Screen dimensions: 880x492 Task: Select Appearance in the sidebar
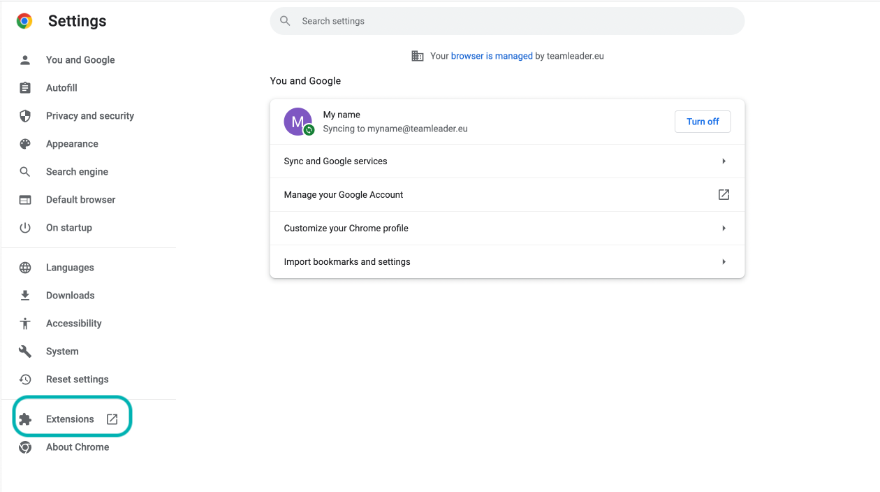pyautogui.click(x=72, y=144)
